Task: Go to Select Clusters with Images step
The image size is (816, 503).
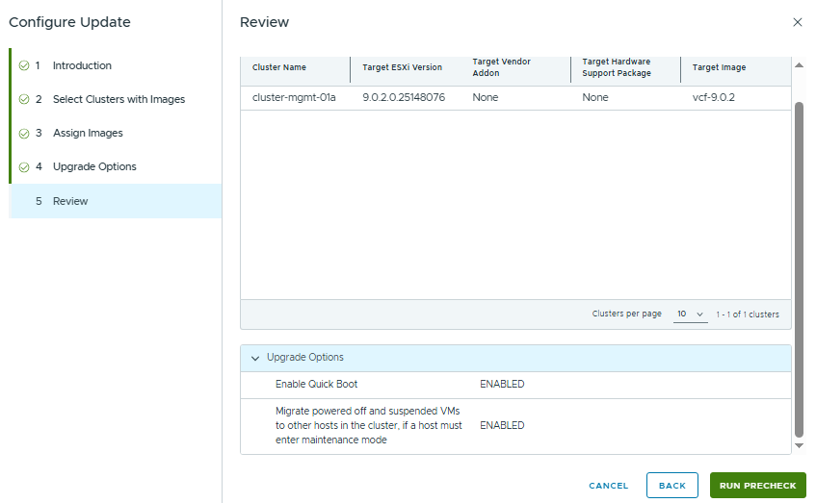Action: [118, 100]
